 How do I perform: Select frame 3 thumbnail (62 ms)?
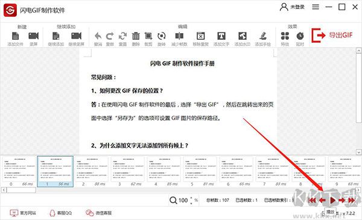tap(128, 171)
